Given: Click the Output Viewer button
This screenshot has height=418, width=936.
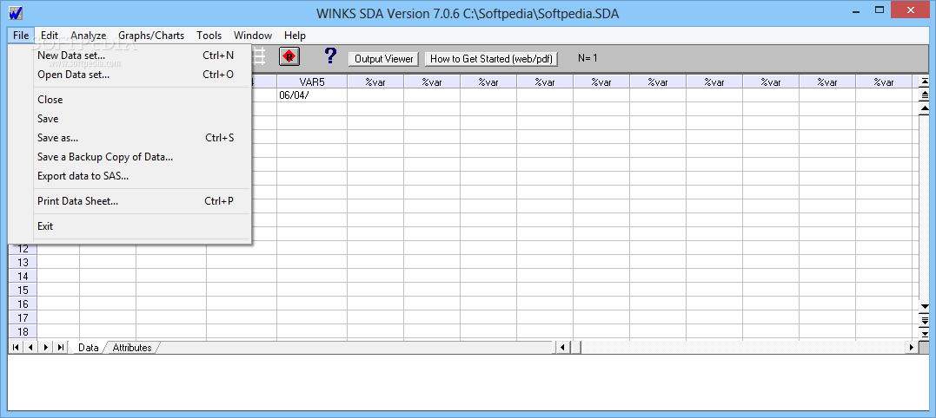Looking at the screenshot, I should click(x=384, y=59).
